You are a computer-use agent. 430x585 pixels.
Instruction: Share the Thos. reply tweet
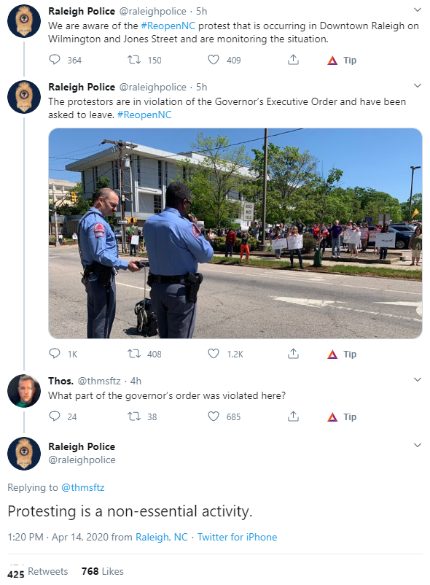pos(293,417)
